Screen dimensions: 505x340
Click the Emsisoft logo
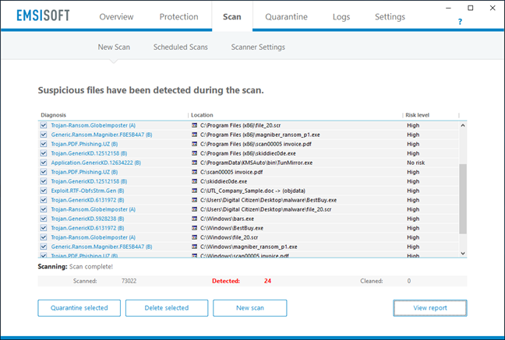(x=43, y=16)
